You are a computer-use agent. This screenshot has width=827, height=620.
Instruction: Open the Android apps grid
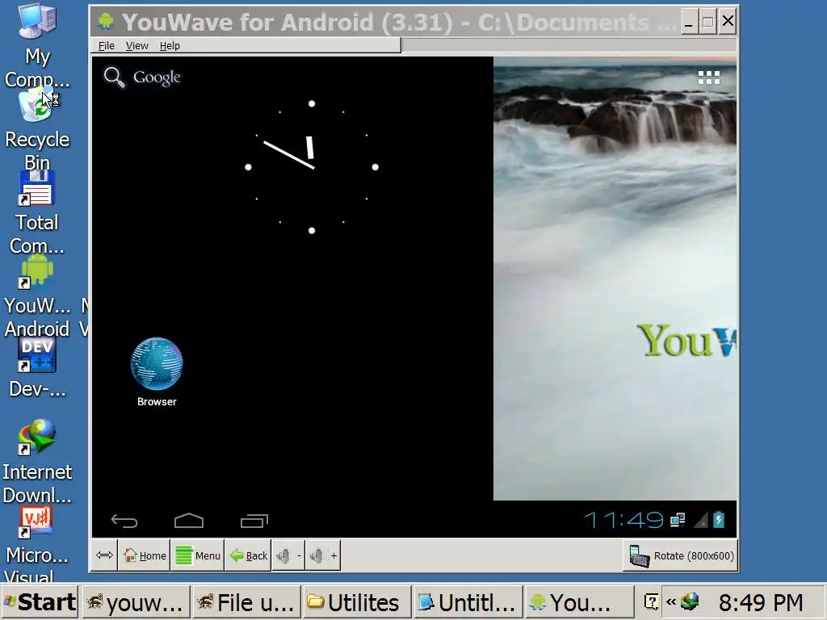(x=708, y=78)
